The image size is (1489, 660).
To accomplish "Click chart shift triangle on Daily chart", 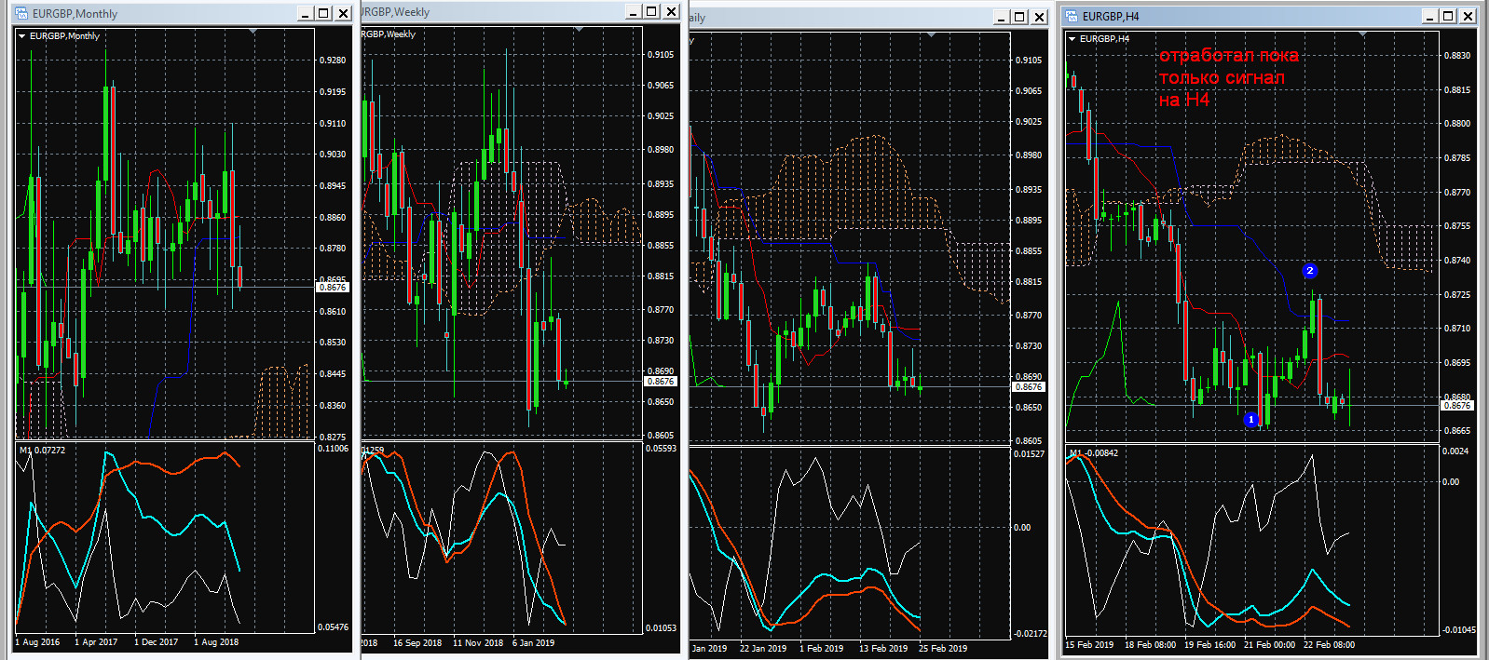I will [931, 35].
